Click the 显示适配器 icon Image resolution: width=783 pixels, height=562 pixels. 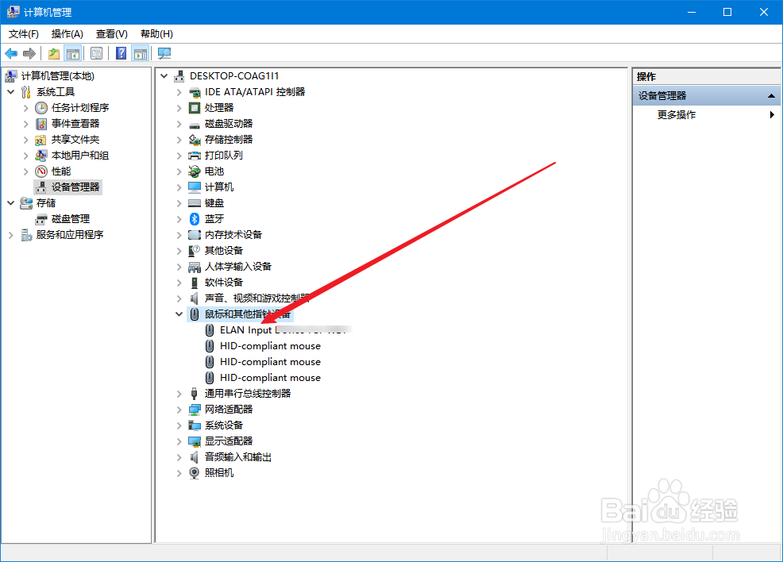coord(195,441)
